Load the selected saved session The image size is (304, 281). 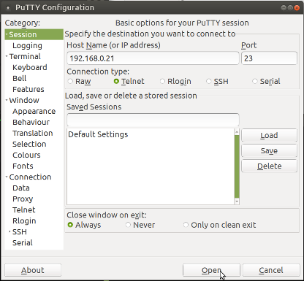269,135
